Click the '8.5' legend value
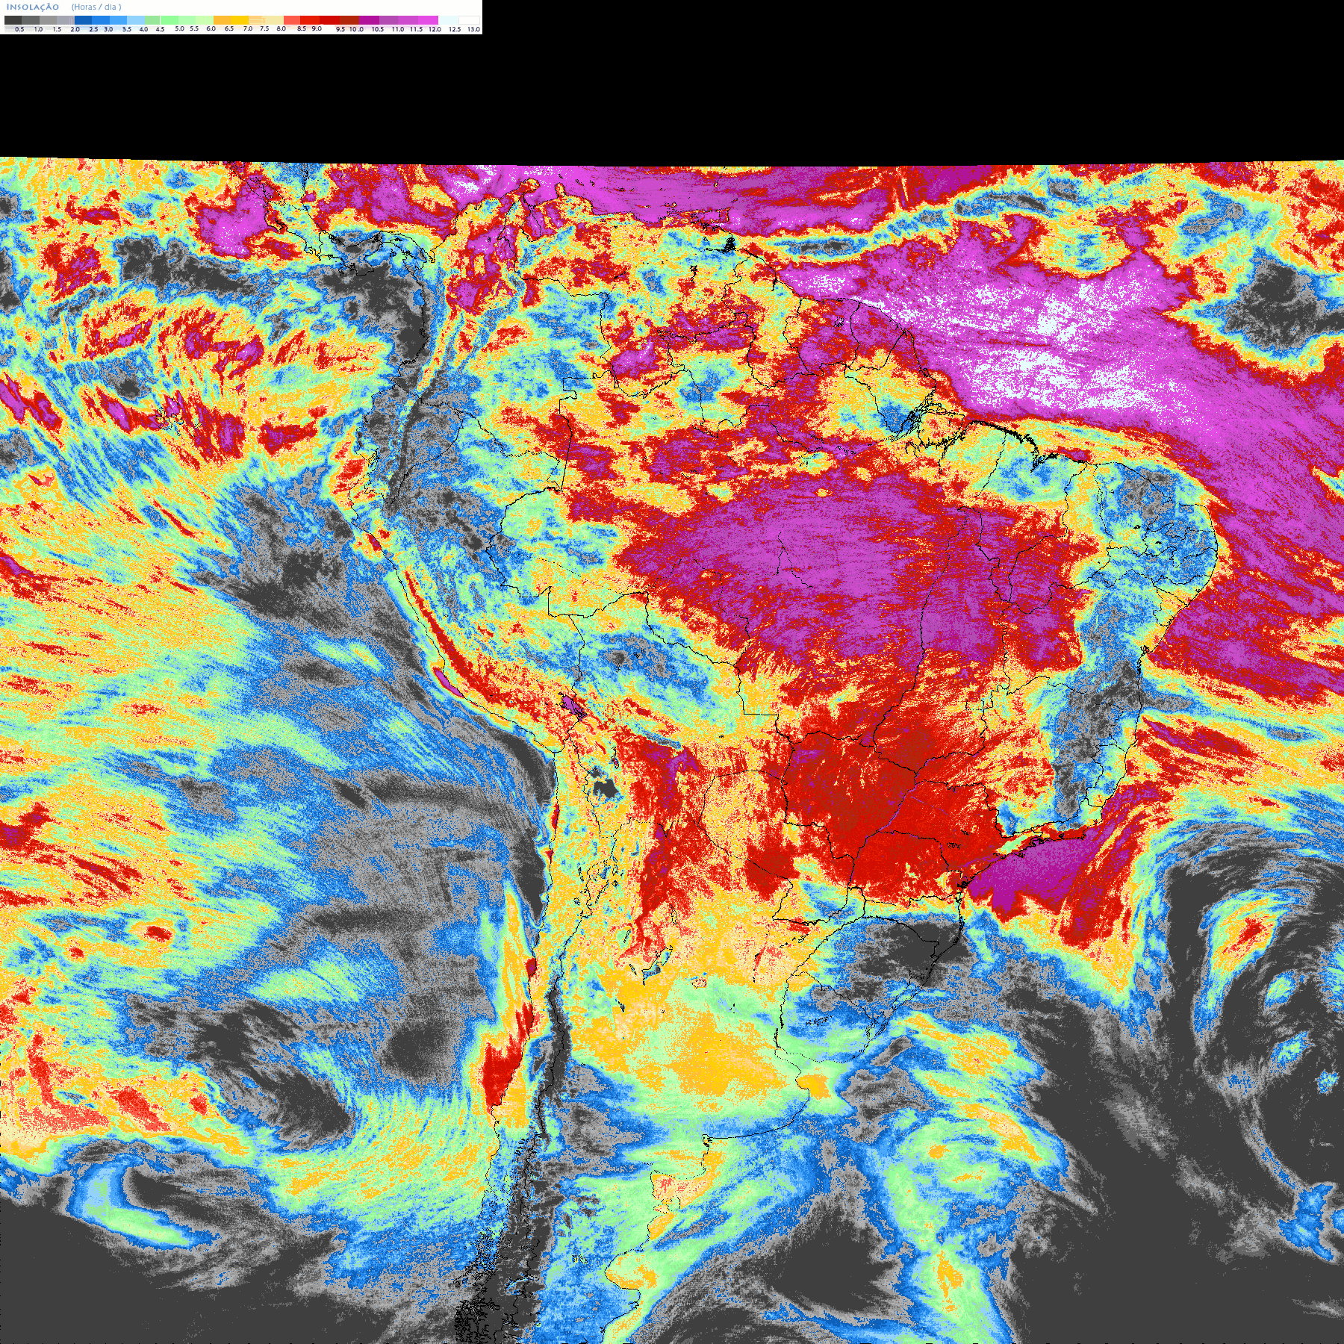This screenshot has height=1344, width=1344. pos(302,28)
